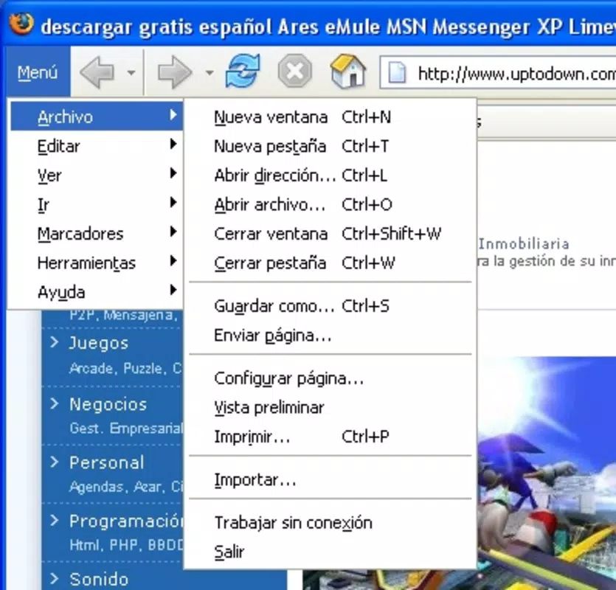Click the page icon in the address bar

point(397,73)
